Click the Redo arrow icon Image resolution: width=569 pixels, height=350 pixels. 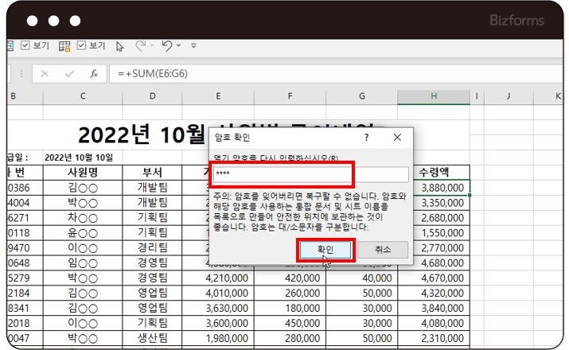(140, 46)
